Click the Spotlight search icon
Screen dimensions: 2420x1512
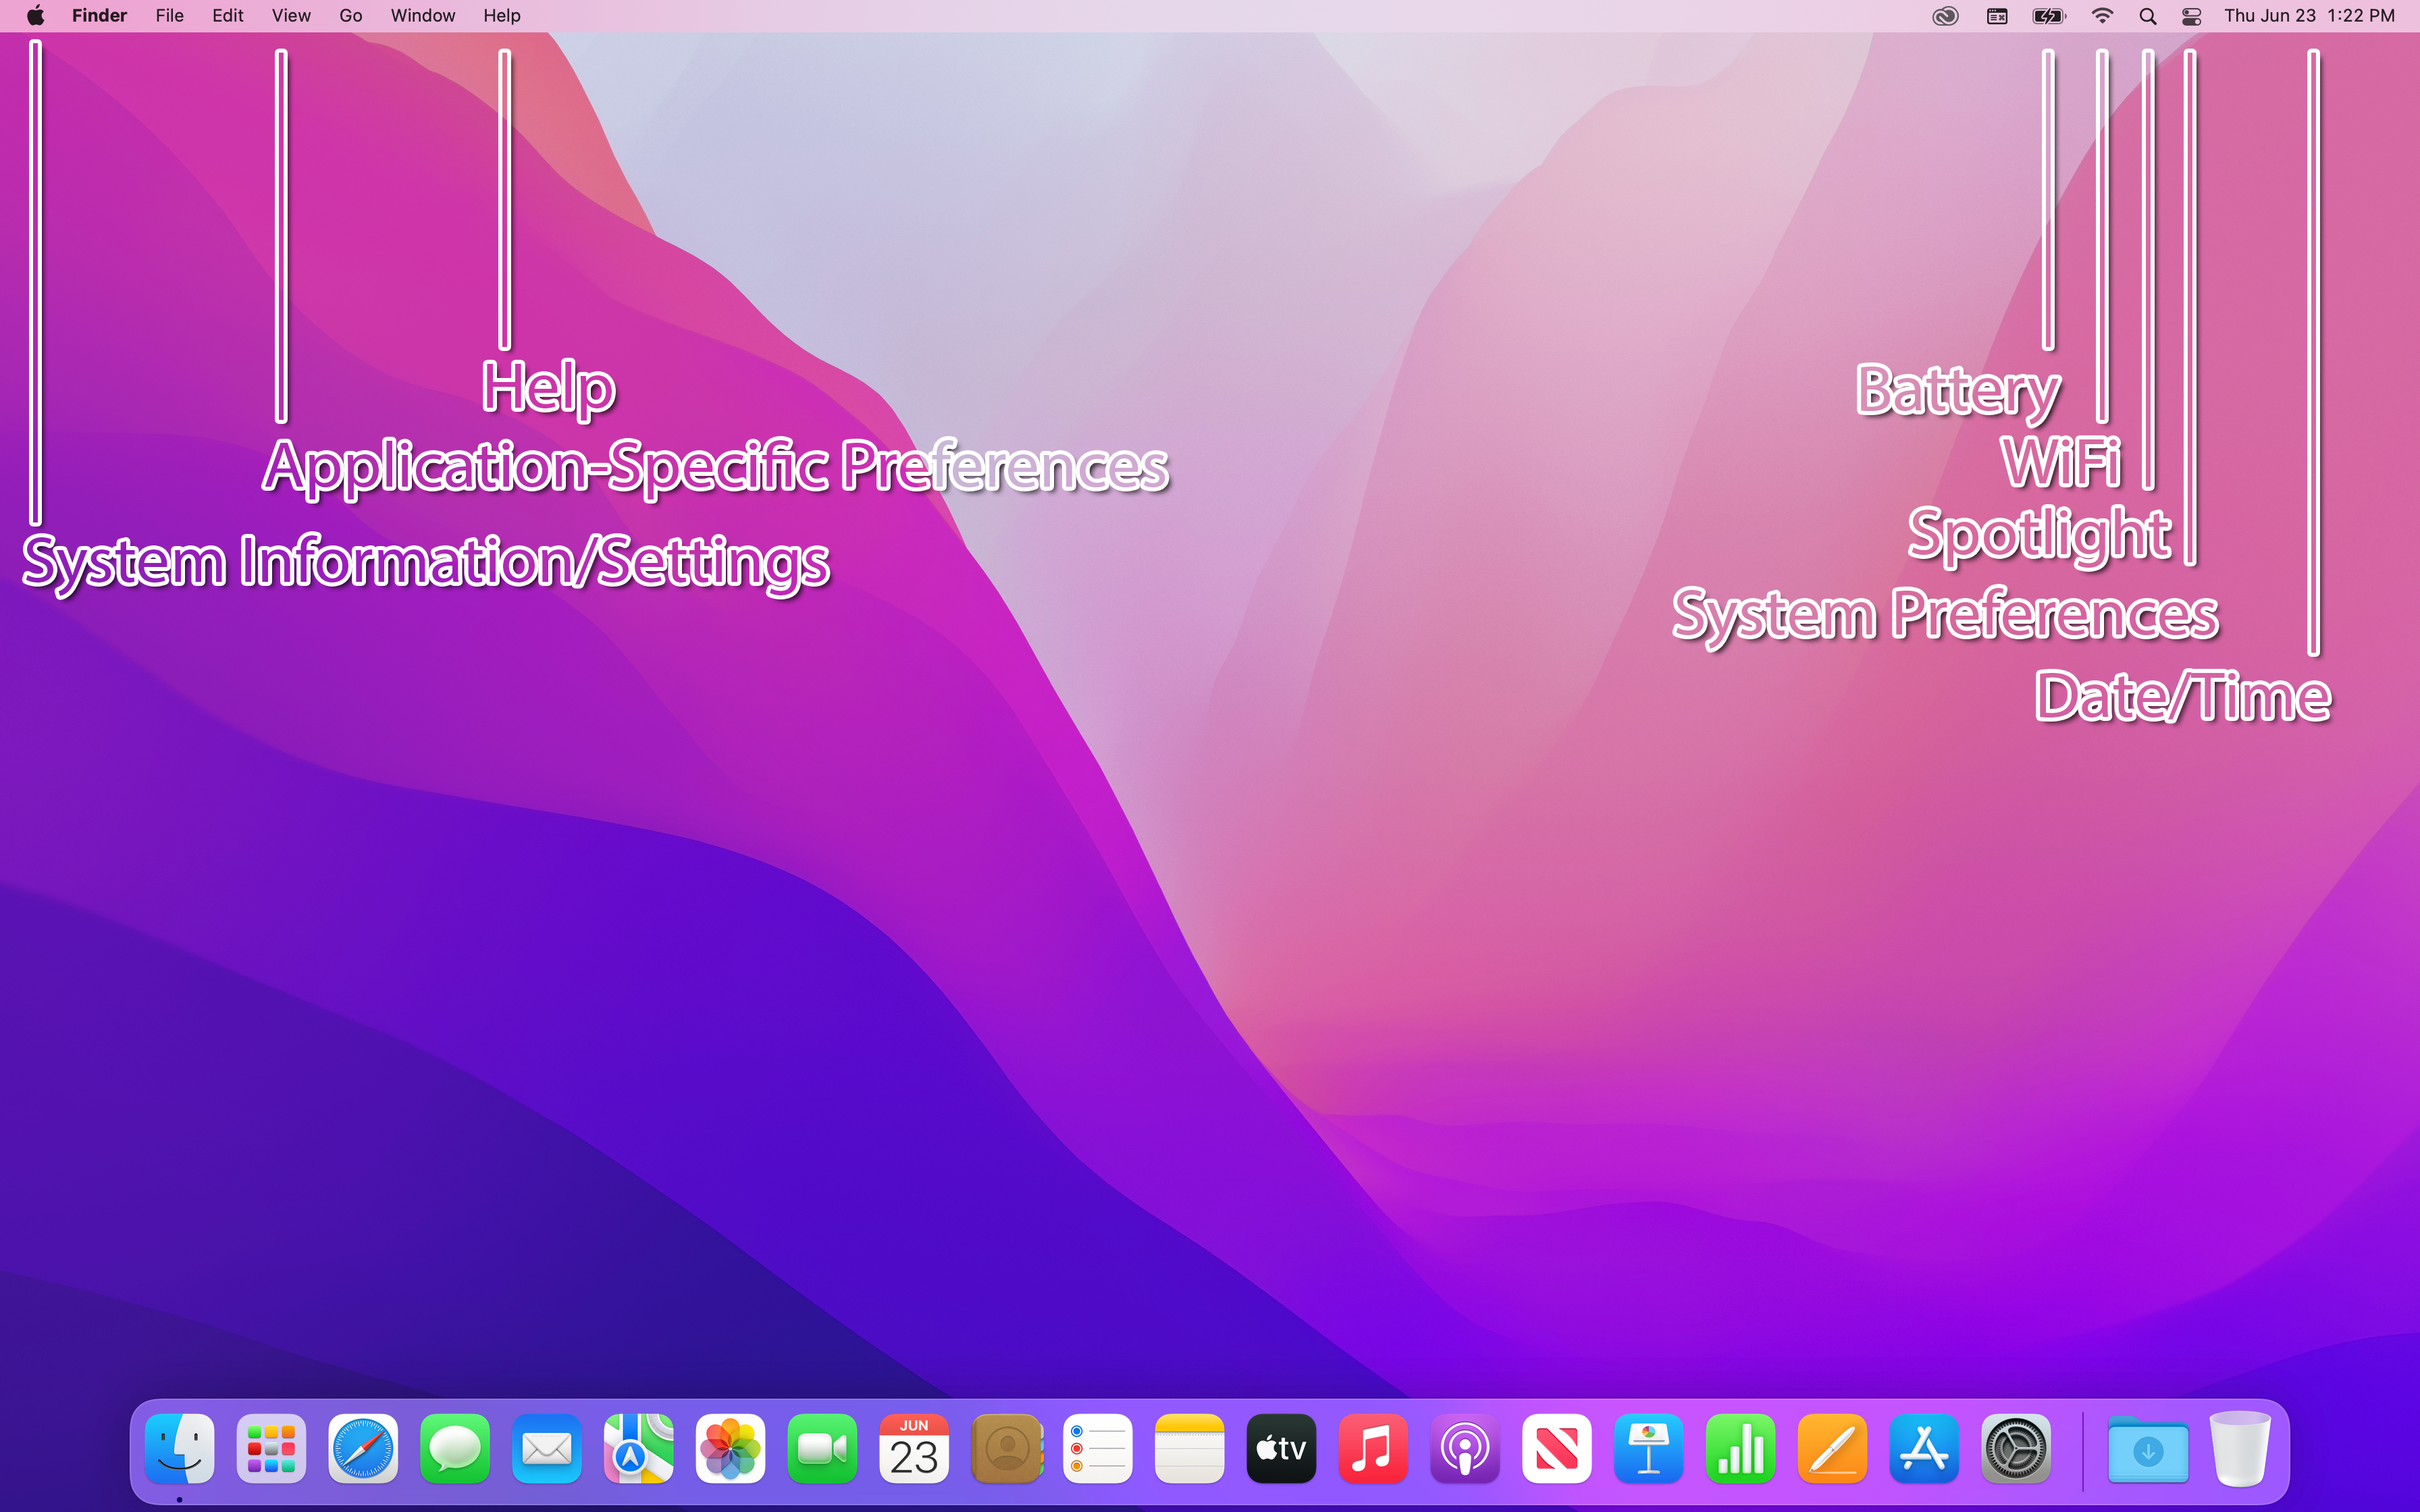coord(2147,16)
